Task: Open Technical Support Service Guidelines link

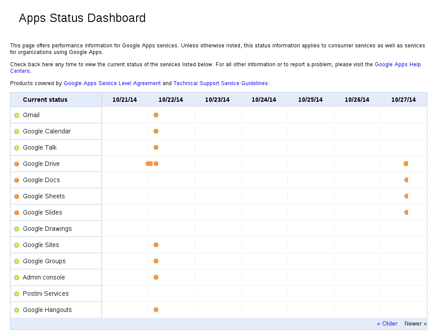Action: click(221, 83)
